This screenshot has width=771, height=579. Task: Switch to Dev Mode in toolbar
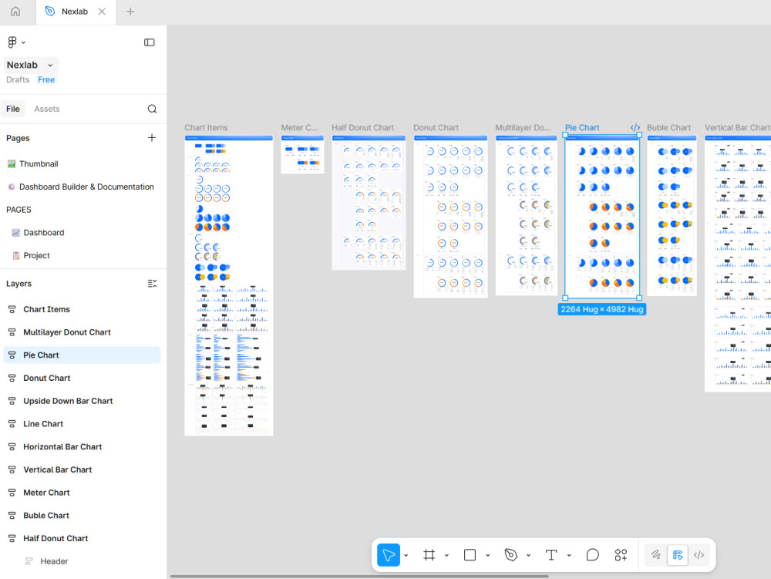pos(699,555)
